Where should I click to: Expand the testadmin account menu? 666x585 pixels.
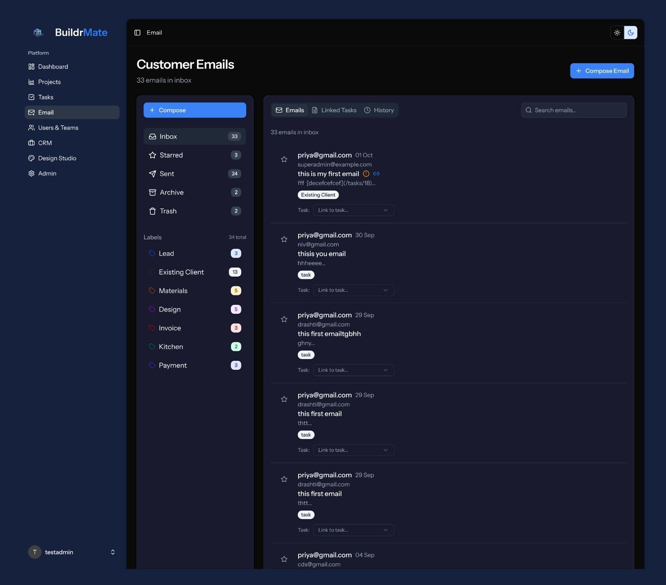click(113, 552)
